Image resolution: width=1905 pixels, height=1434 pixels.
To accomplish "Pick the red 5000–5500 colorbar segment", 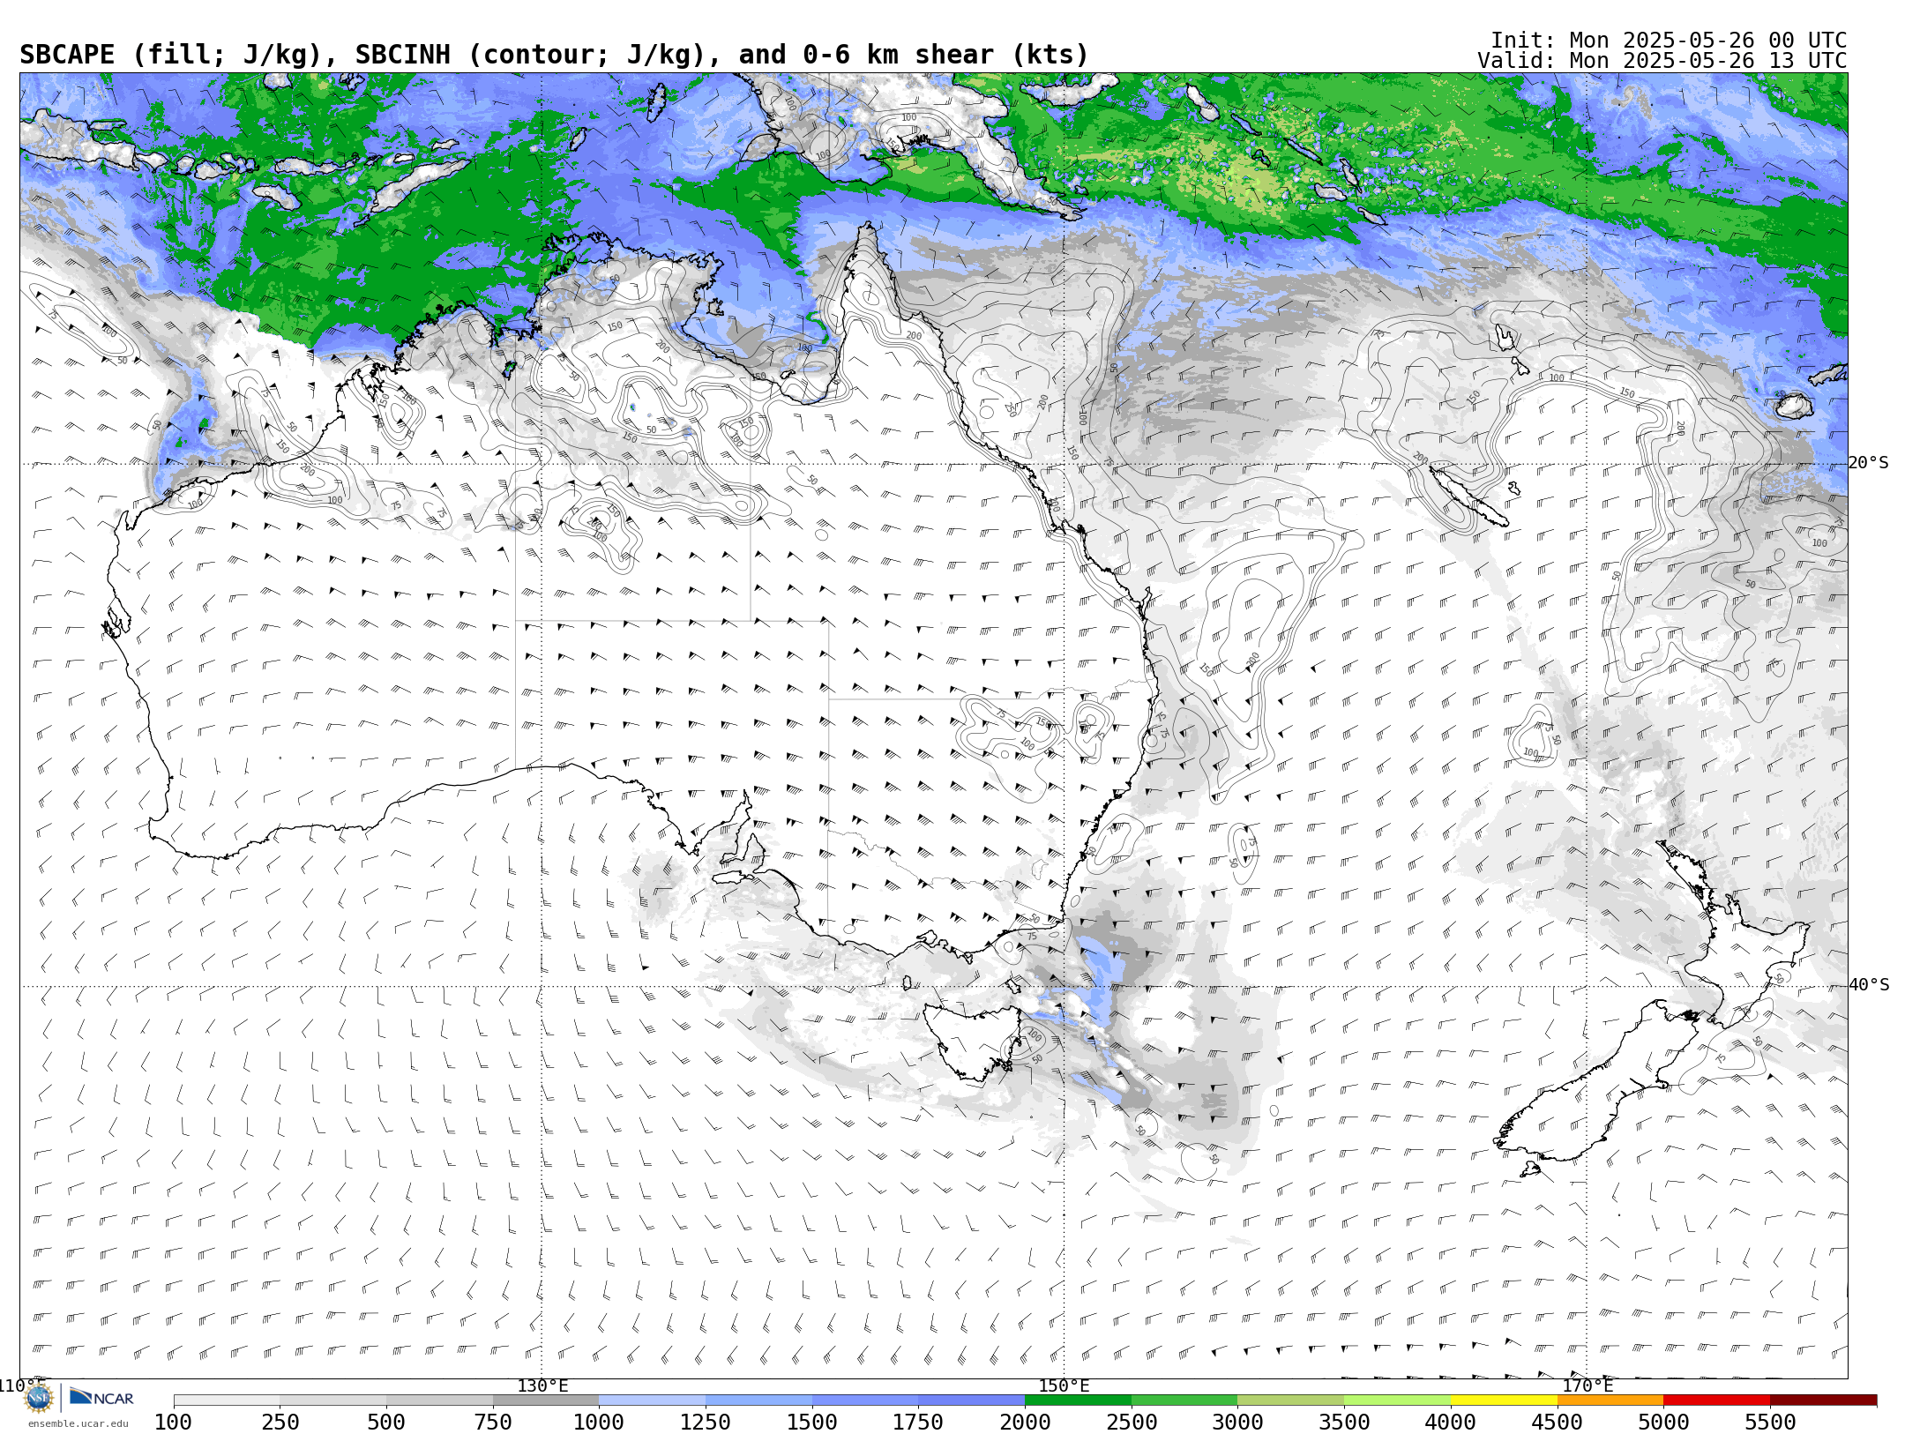I will 1716,1400.
